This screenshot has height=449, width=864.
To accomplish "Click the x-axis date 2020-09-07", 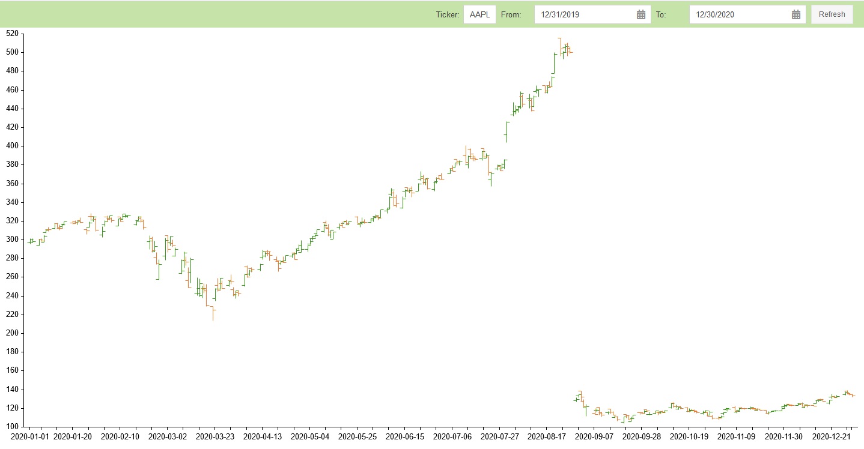I will 594,436.
